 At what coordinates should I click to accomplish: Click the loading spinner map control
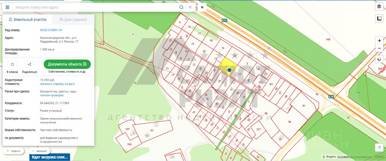click(379, 59)
